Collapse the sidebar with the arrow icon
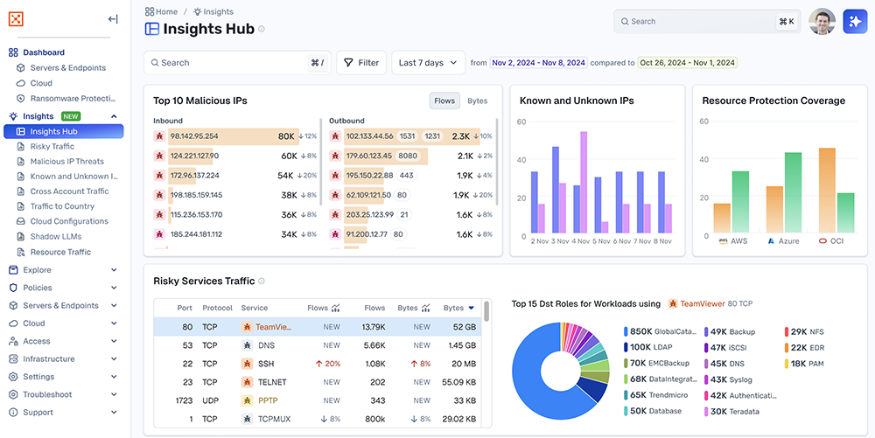The width and height of the screenshot is (875, 438). pos(113,18)
